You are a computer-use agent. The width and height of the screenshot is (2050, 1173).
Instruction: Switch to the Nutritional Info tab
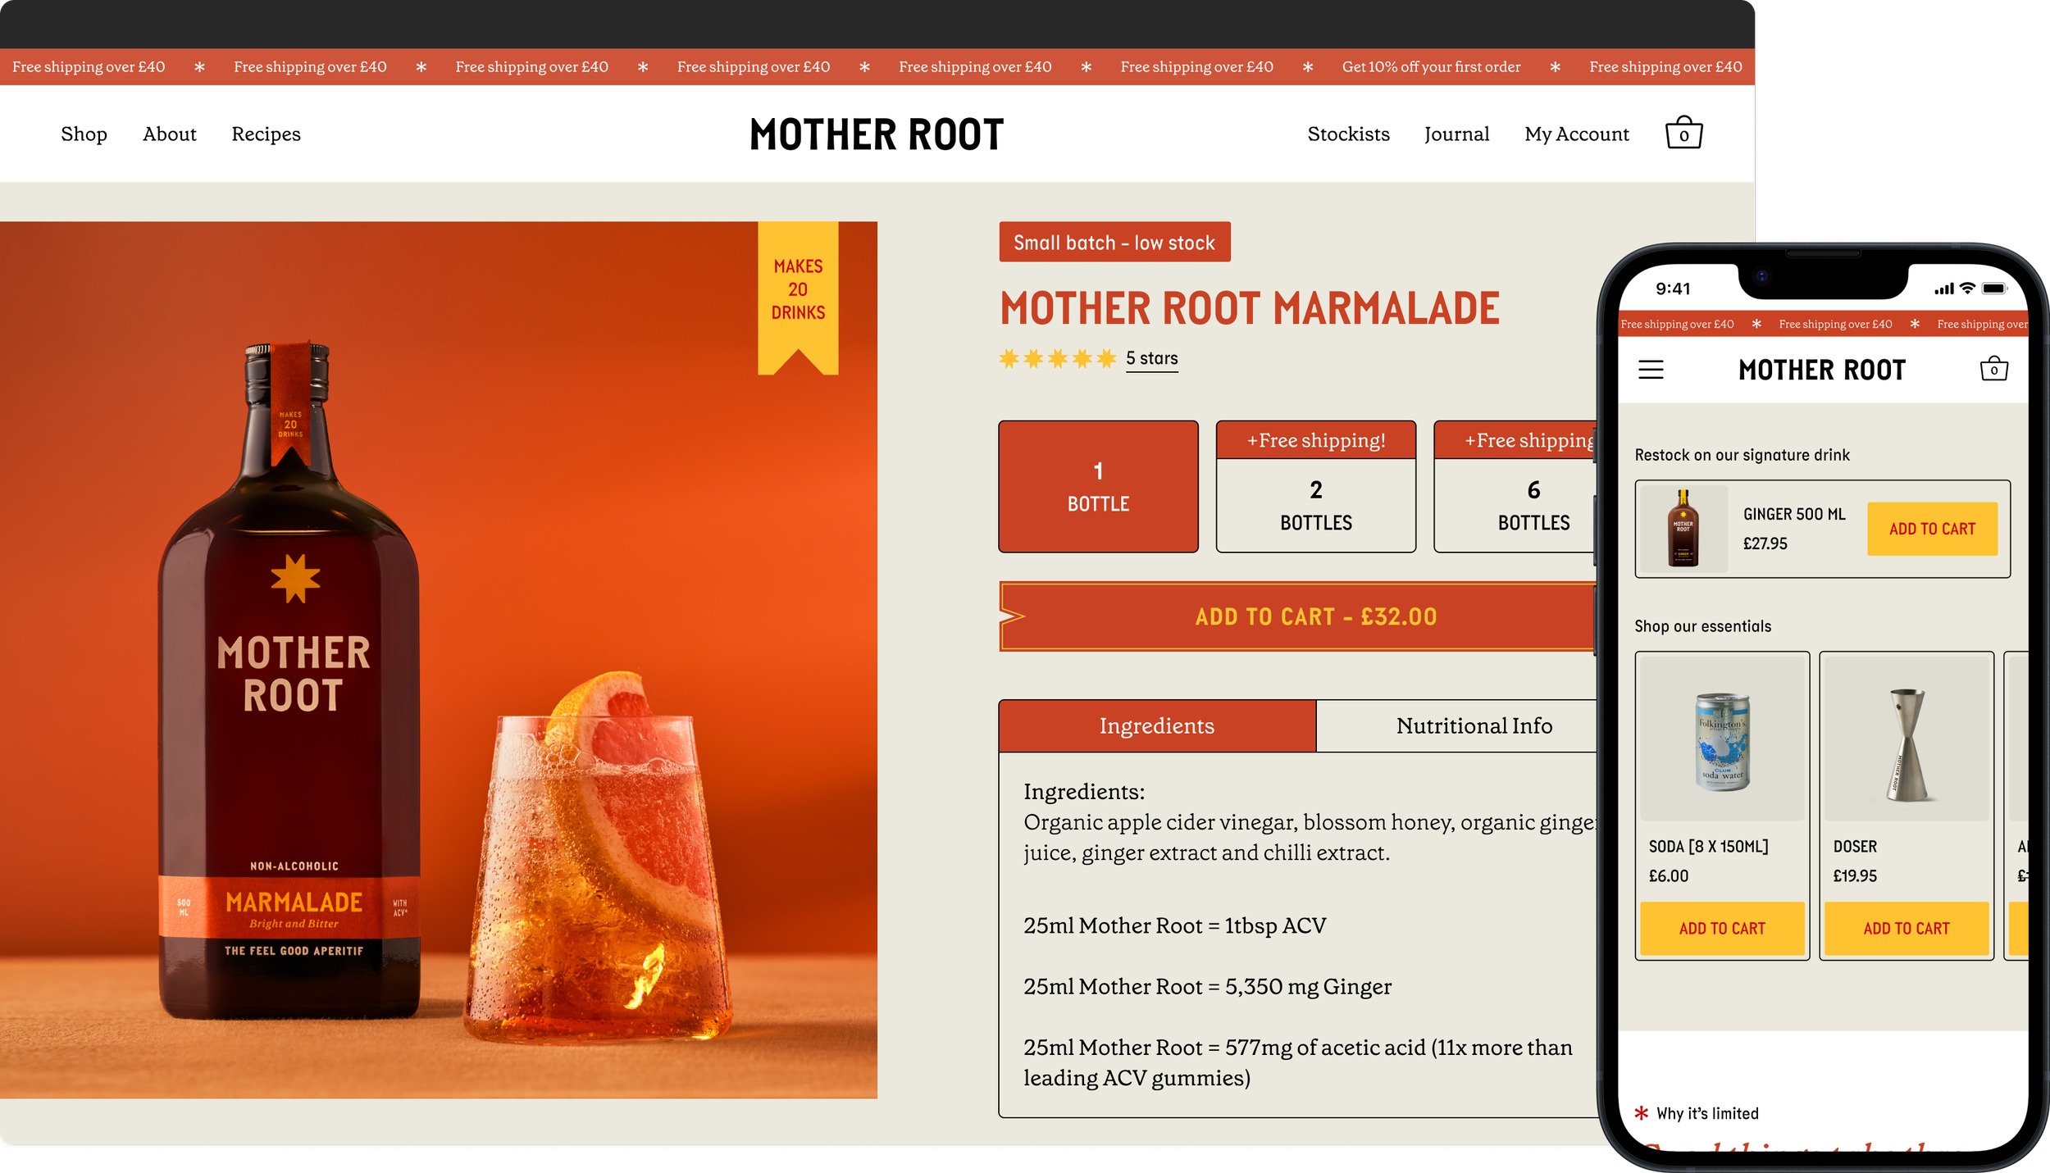(1458, 725)
